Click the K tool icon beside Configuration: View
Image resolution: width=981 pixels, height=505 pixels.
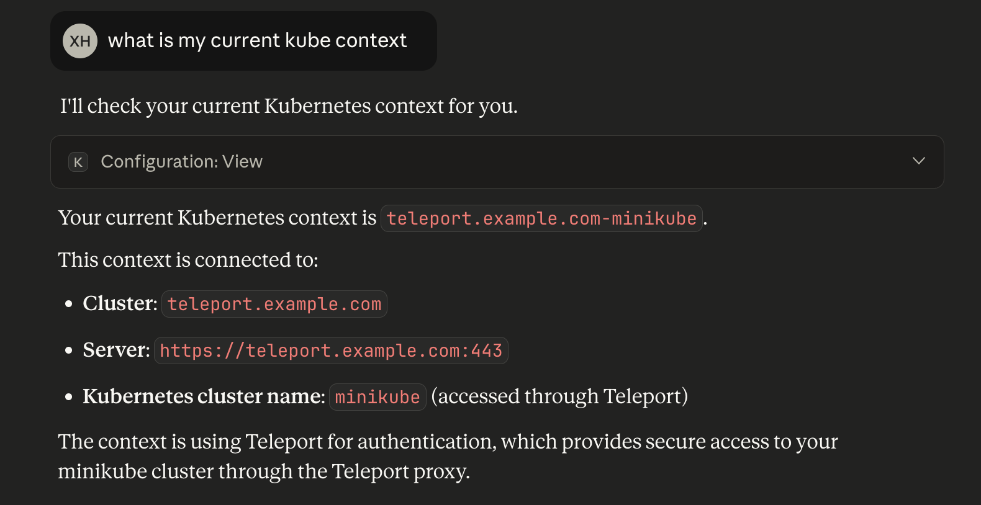[x=78, y=162]
